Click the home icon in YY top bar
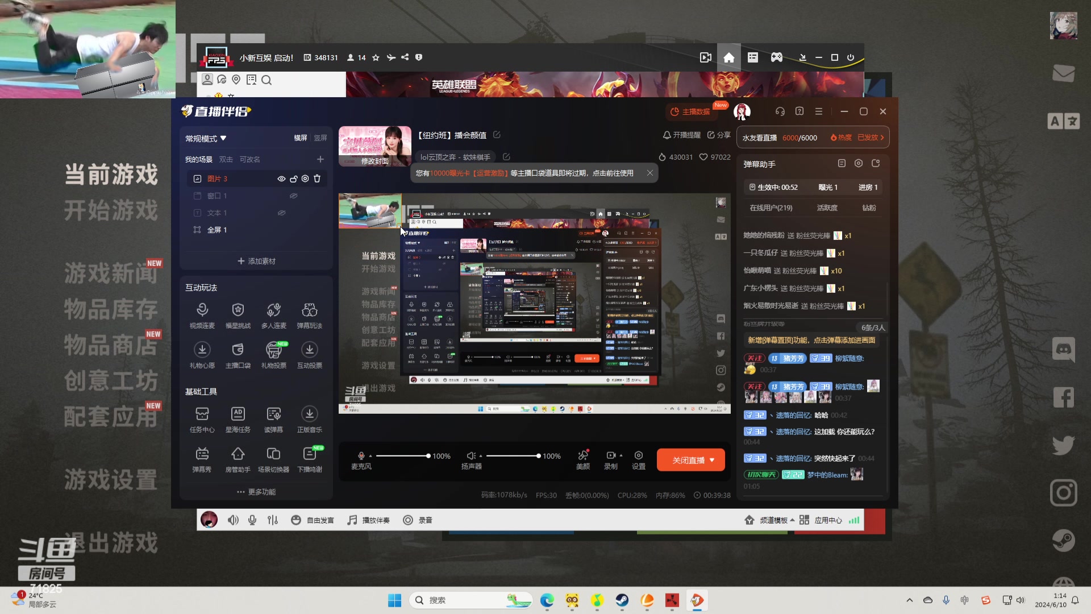Viewport: 1091px width, 614px height. tap(729, 57)
